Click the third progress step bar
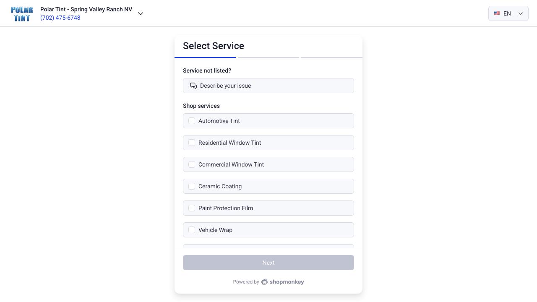 click(331, 57)
